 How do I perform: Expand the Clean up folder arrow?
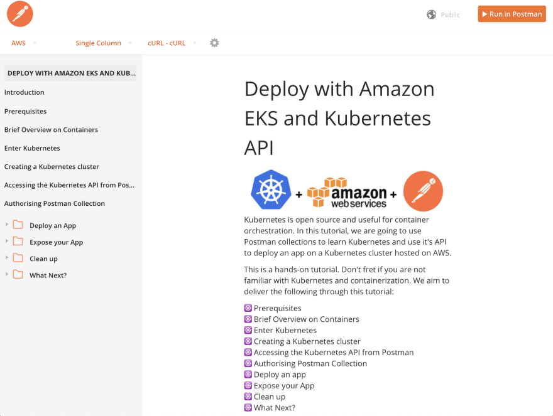(7, 257)
